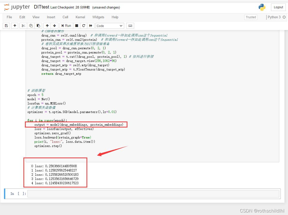Run the current cell
The width and height of the screenshot is (288, 215).
pyautogui.click(x=66, y=25)
